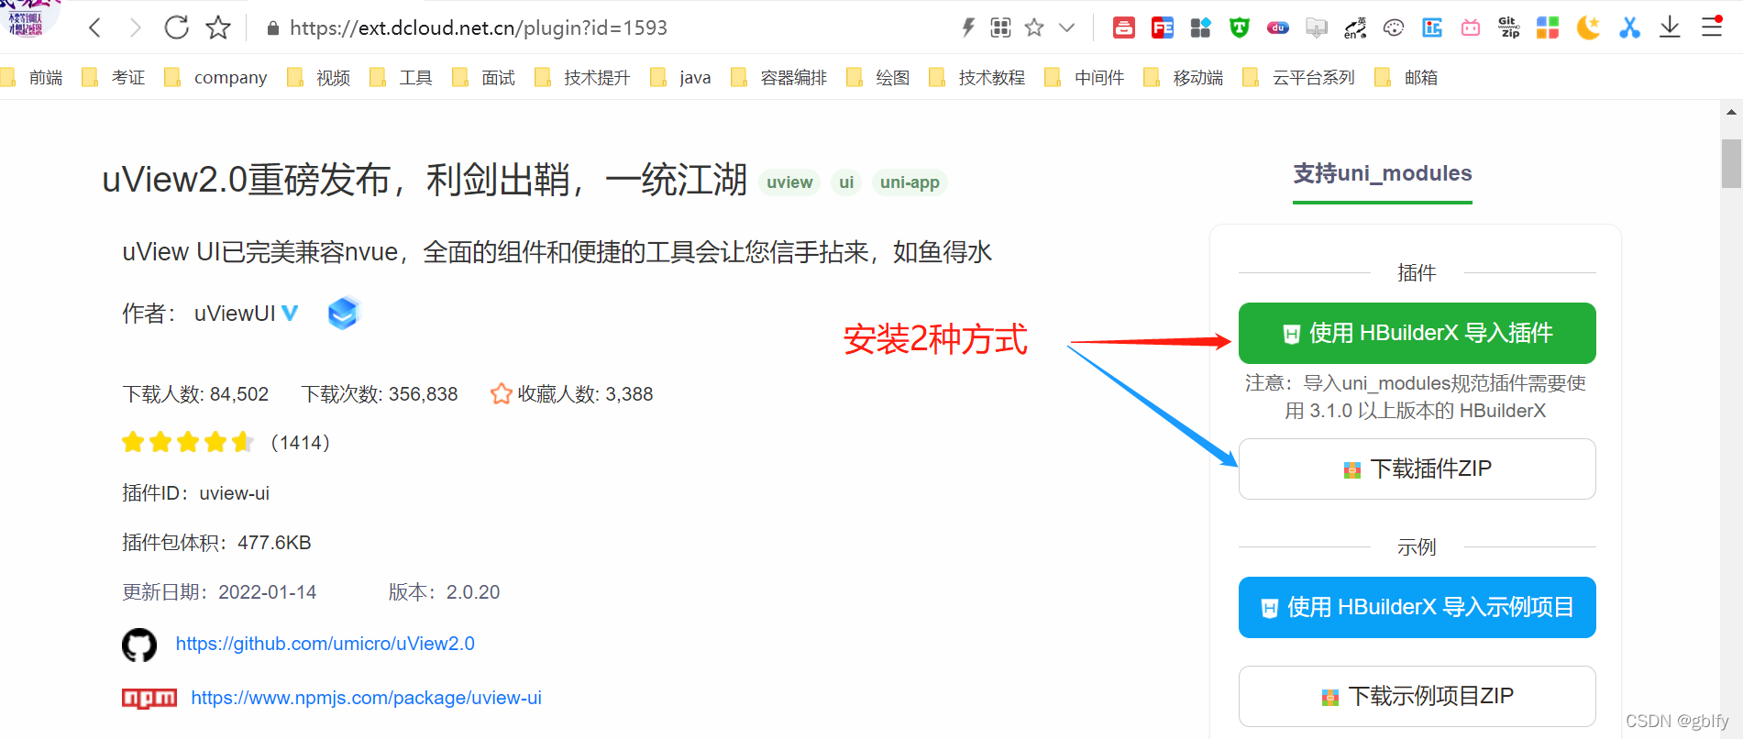The height and width of the screenshot is (739, 1743).
Task: Click the uview tag
Action: [789, 182]
